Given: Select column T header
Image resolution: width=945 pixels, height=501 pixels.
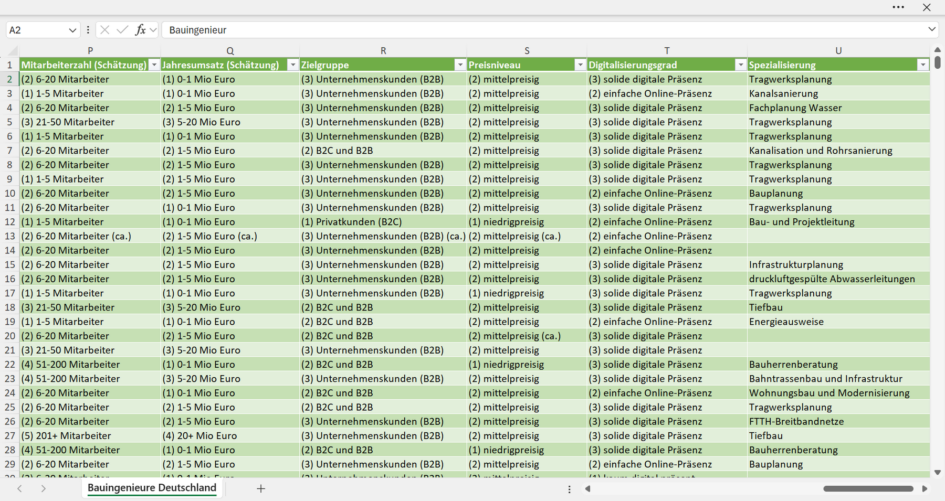Looking at the screenshot, I should click(x=667, y=51).
